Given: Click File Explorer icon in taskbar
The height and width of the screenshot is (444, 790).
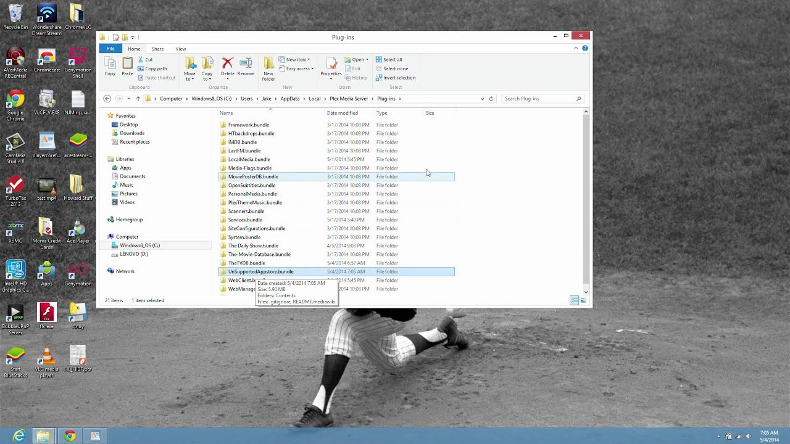Looking at the screenshot, I should tap(43, 436).
